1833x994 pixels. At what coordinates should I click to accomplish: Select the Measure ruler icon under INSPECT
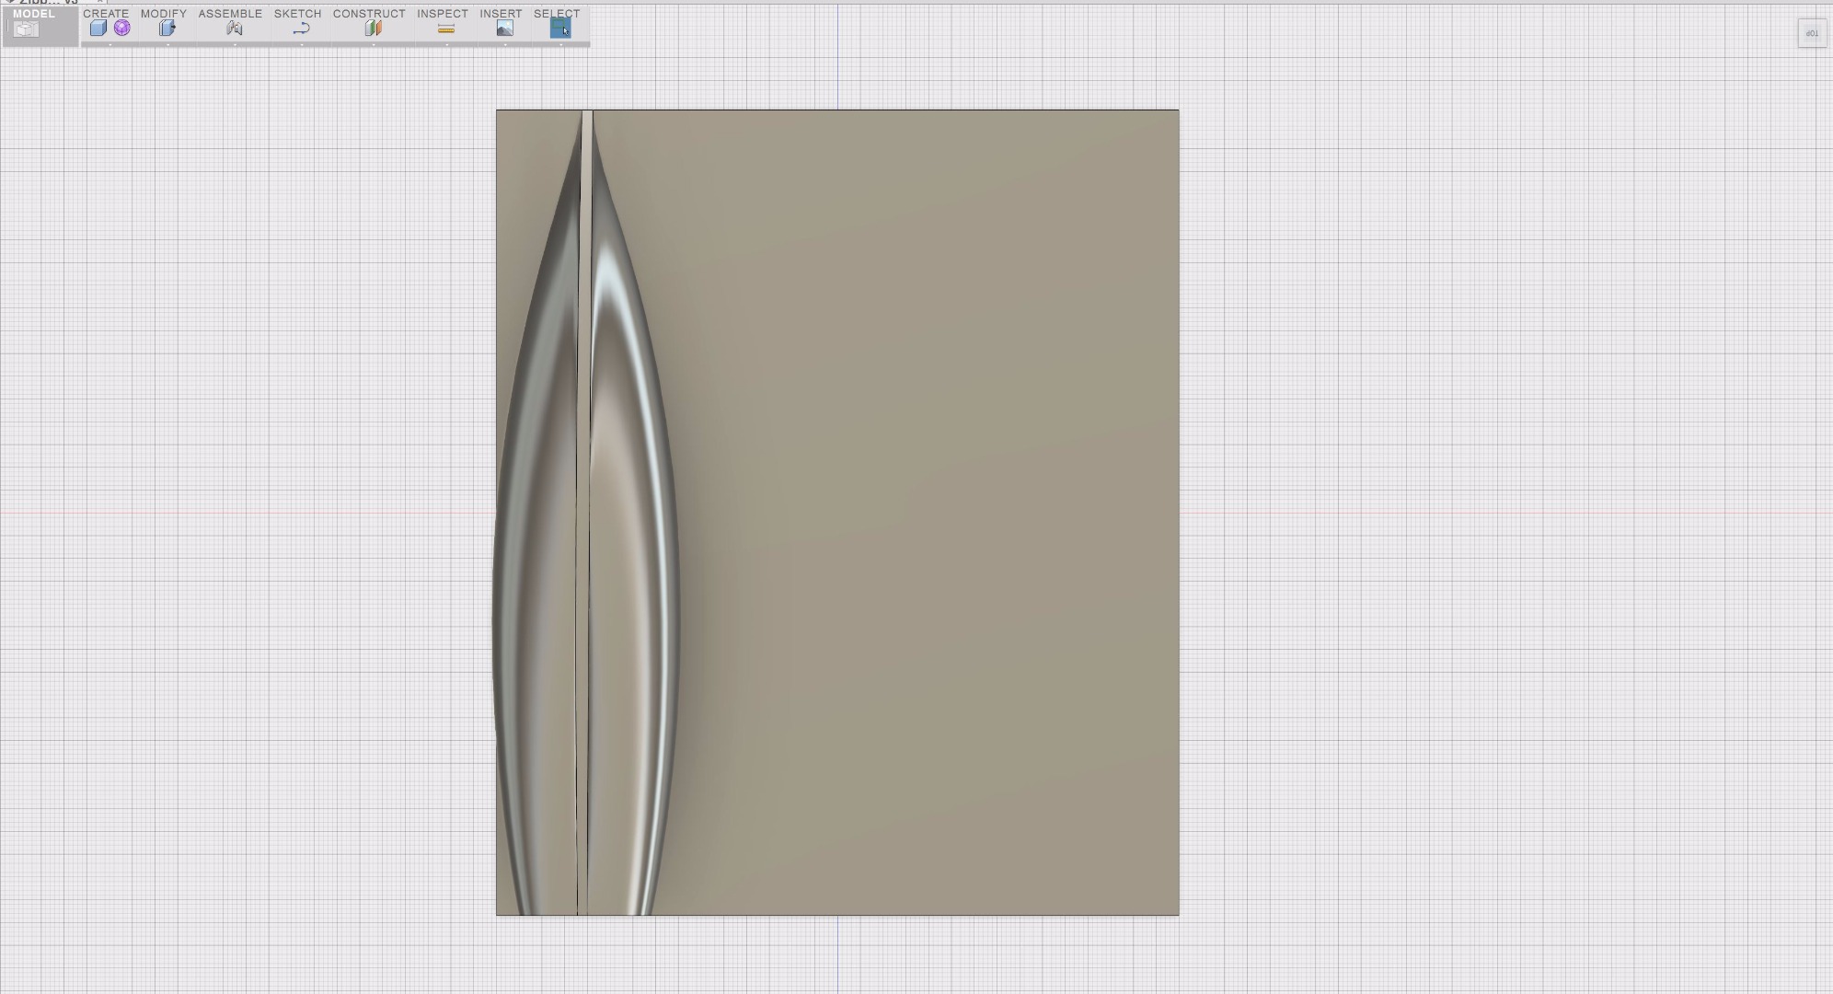(x=446, y=29)
